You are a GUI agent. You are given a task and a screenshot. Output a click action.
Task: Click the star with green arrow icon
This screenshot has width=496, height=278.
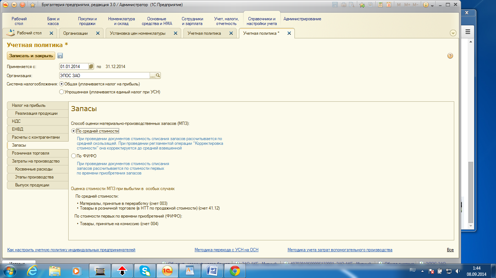pos(362,5)
